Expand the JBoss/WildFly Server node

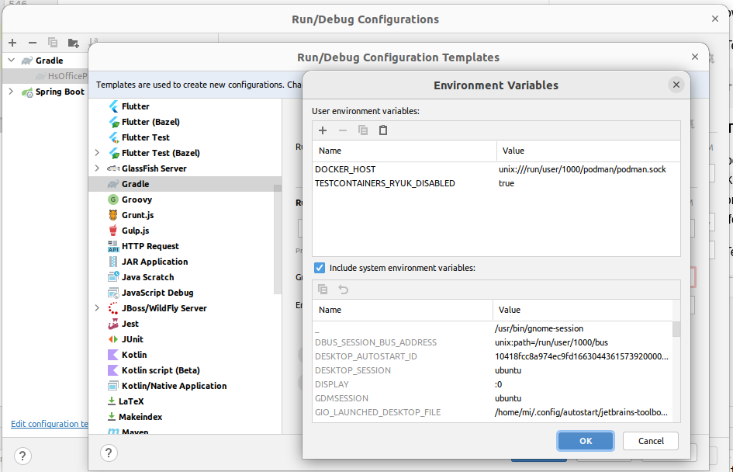click(97, 307)
